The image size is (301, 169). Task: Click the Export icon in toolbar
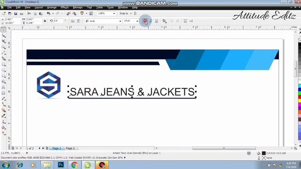[74, 14]
